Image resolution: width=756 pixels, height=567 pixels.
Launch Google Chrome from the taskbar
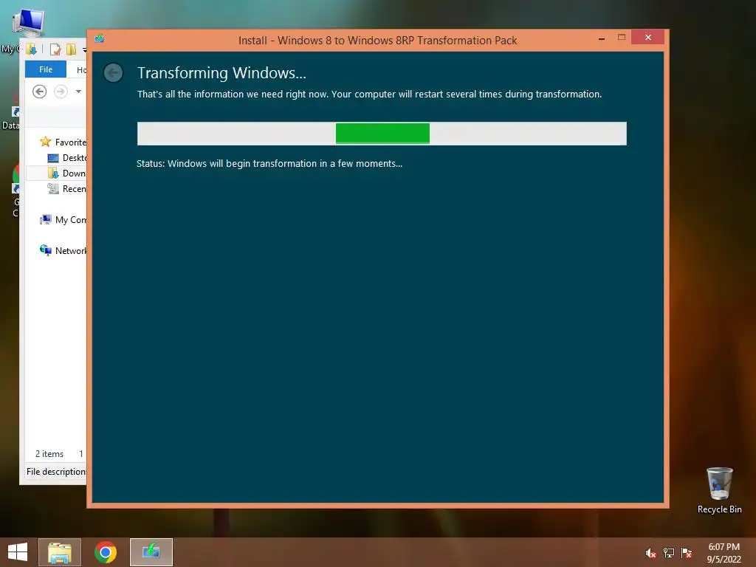(106, 552)
